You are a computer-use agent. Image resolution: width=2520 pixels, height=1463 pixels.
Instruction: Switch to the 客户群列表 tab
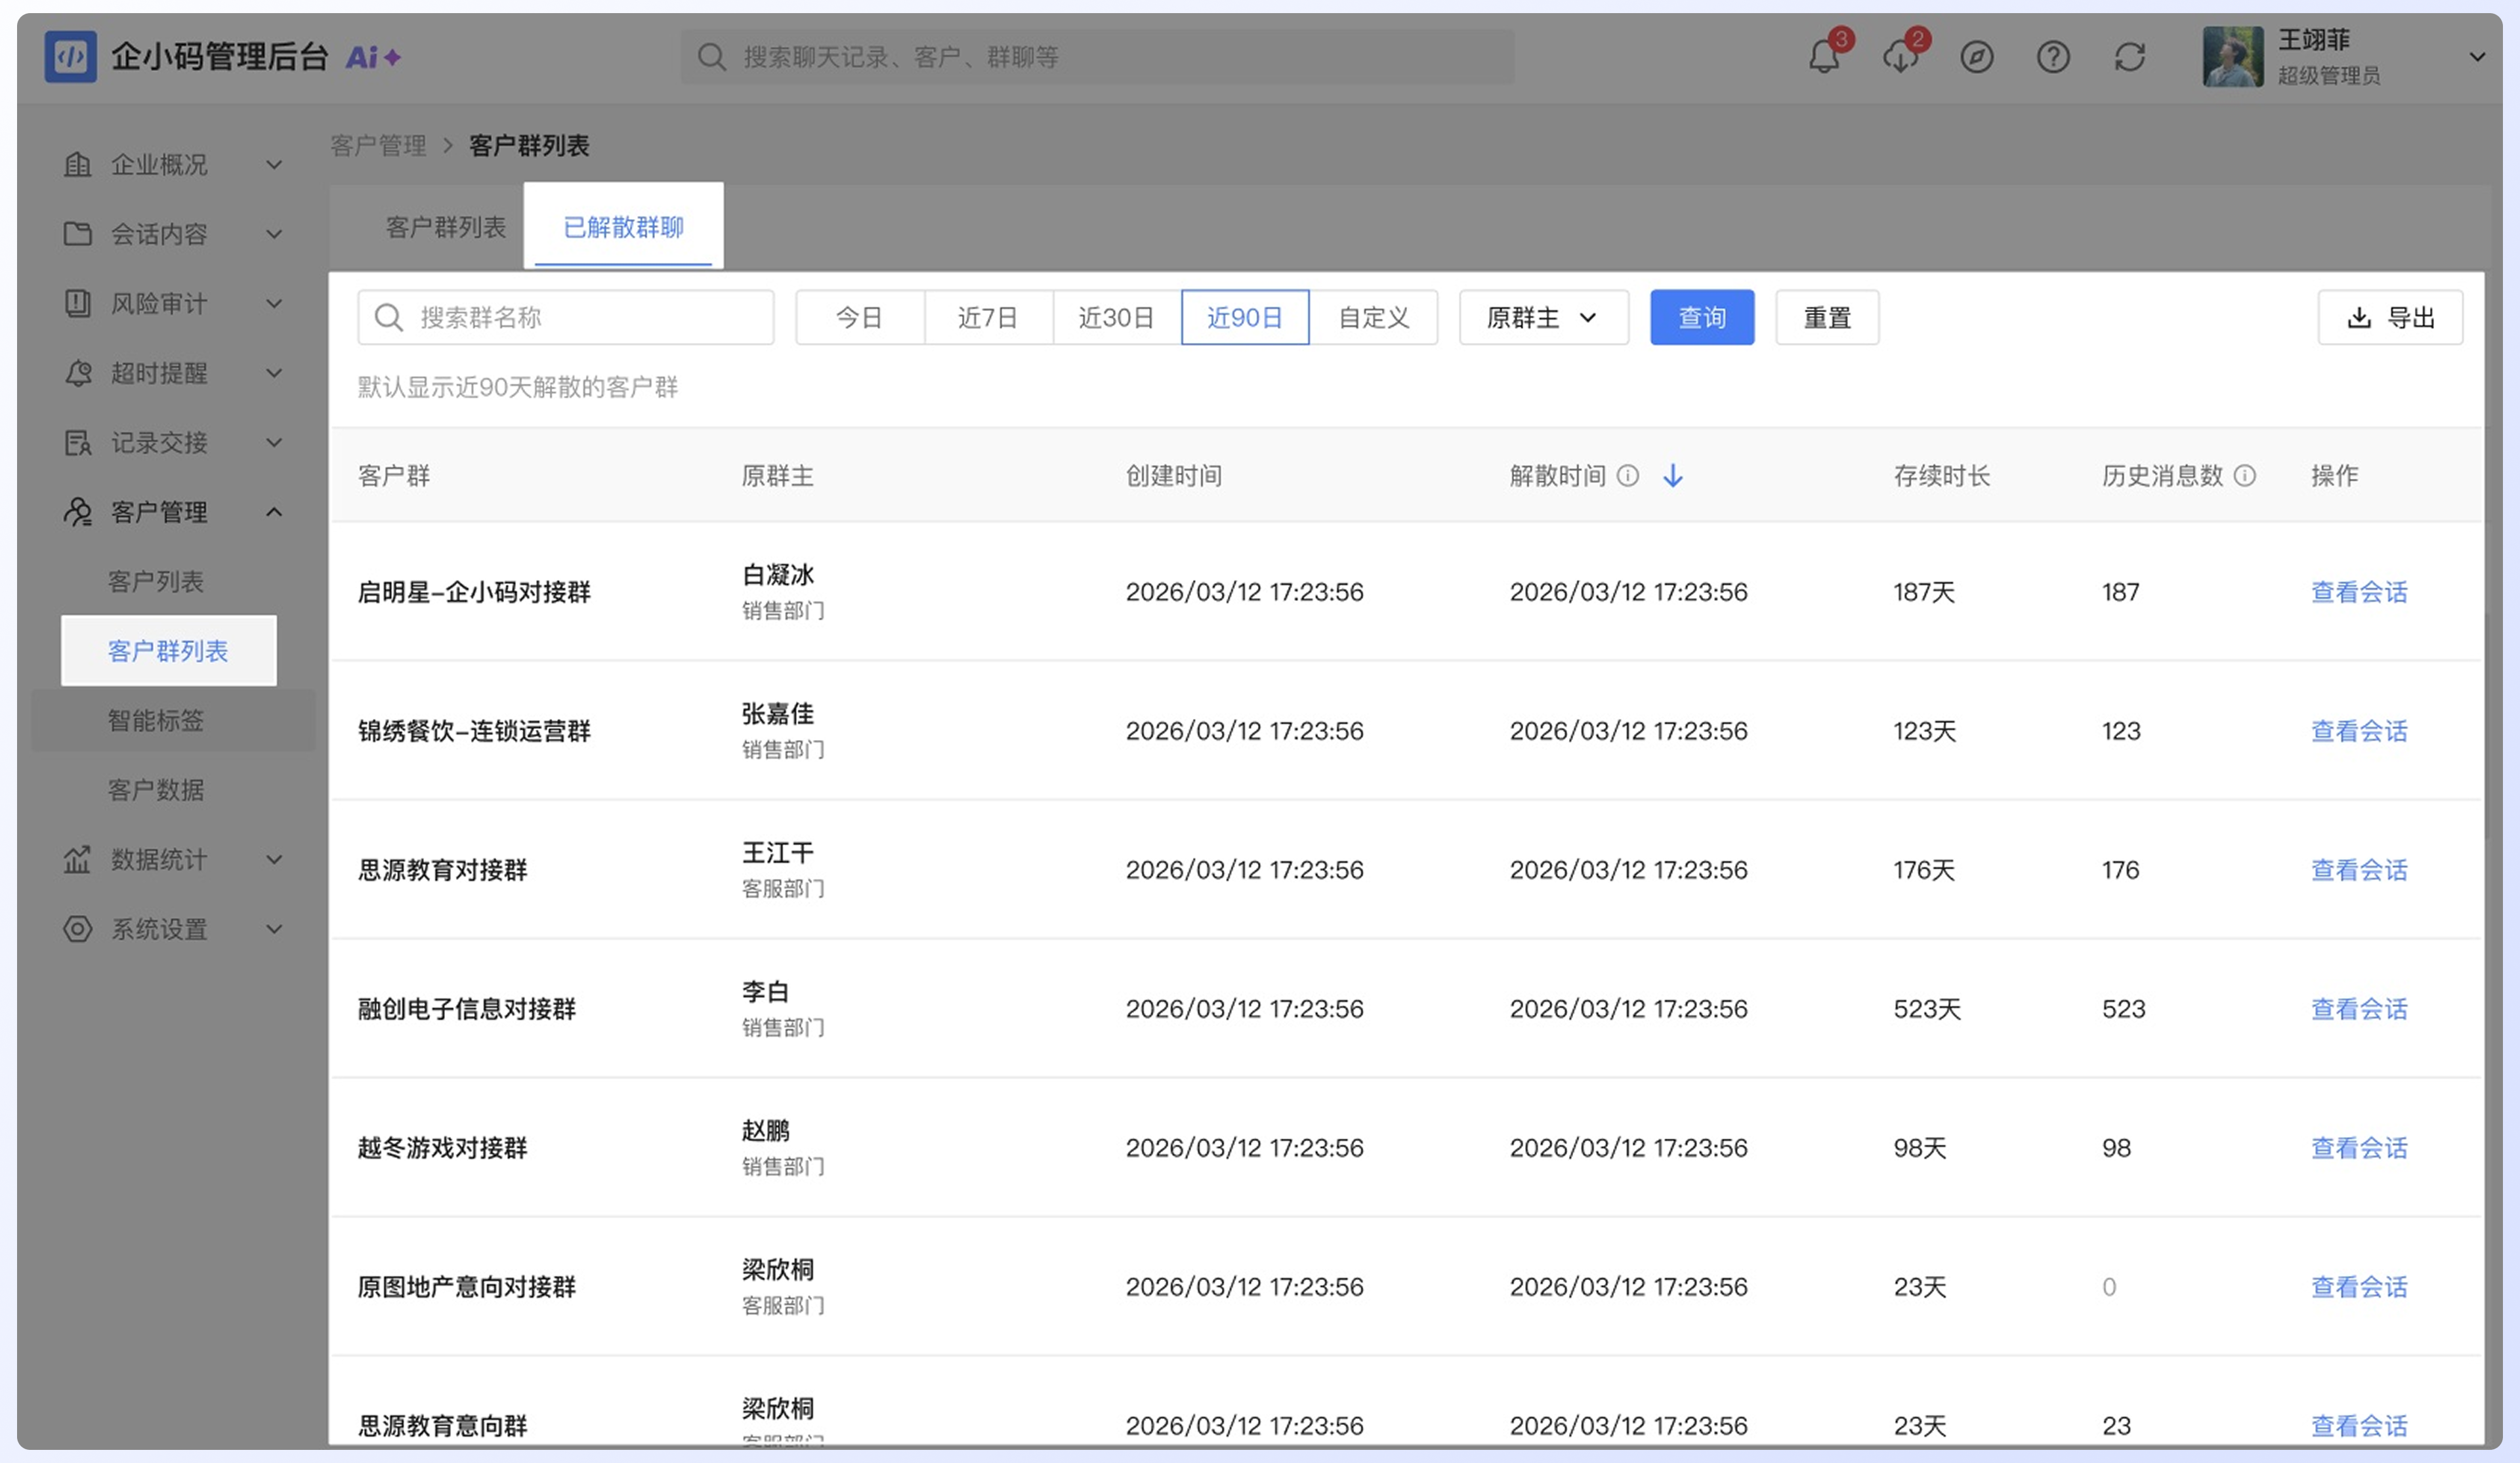[x=446, y=227]
